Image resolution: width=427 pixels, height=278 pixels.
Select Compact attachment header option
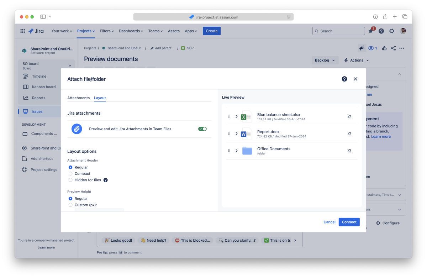pyautogui.click(x=70, y=174)
